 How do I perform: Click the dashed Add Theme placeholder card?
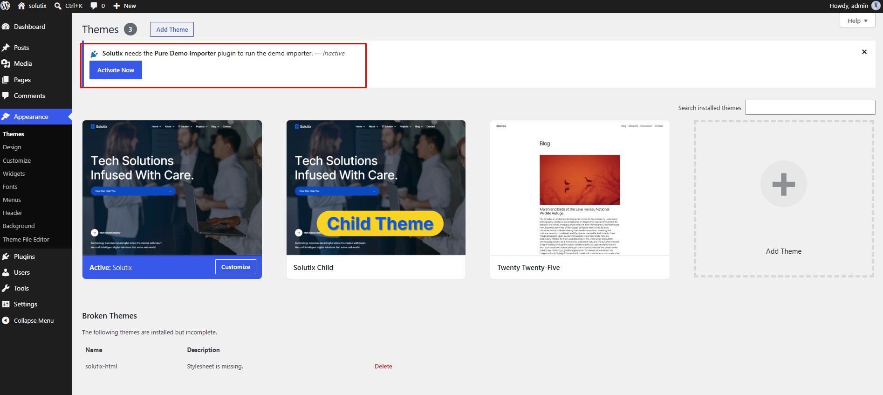pos(784,199)
